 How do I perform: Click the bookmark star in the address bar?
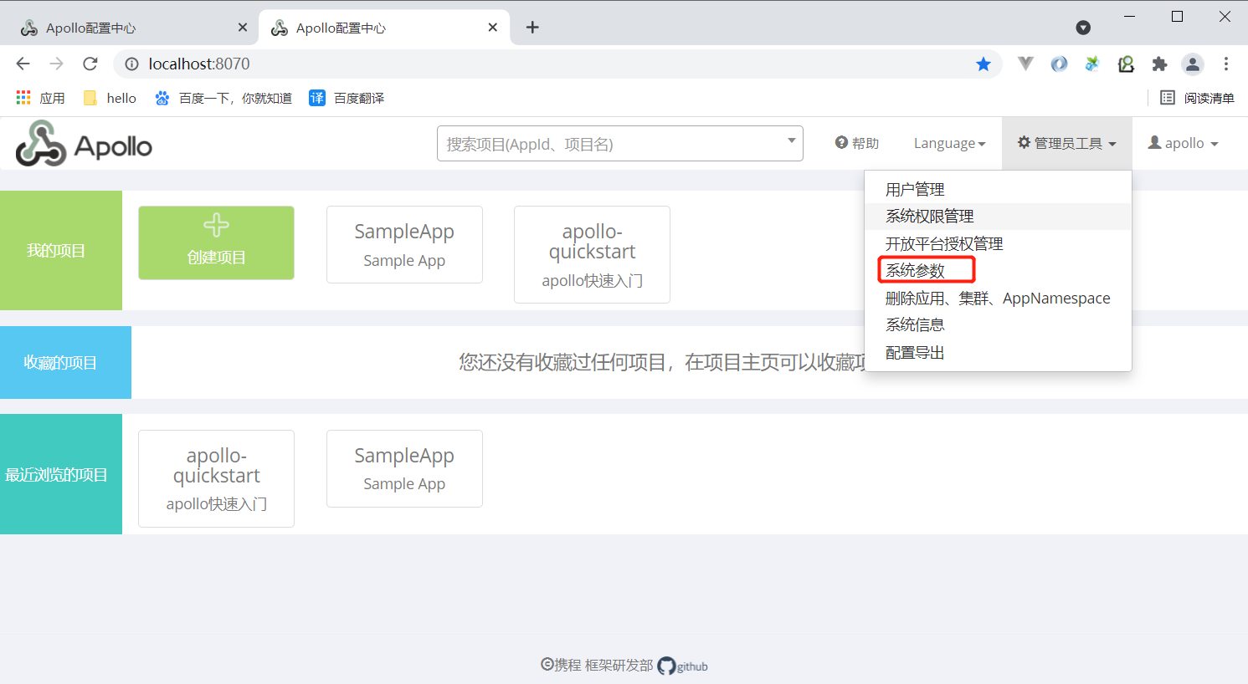point(984,64)
